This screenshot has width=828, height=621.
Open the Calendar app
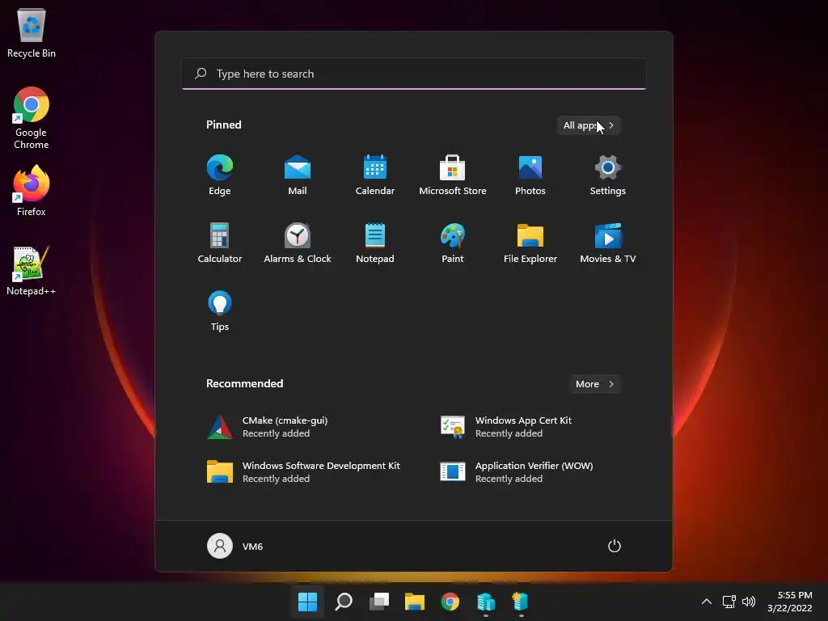point(375,175)
